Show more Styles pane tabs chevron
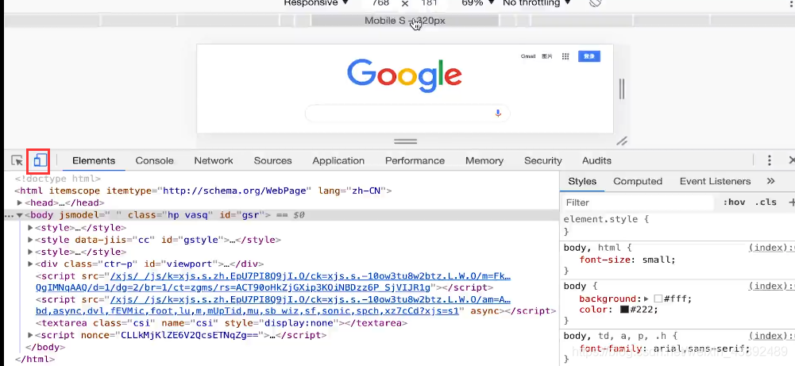 [770, 181]
